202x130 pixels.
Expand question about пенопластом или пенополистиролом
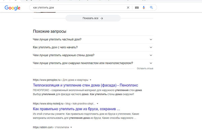click(93, 63)
